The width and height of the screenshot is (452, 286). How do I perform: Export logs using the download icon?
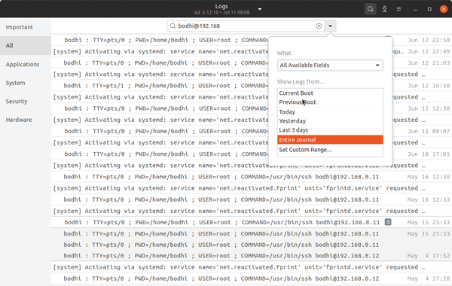tap(384, 9)
